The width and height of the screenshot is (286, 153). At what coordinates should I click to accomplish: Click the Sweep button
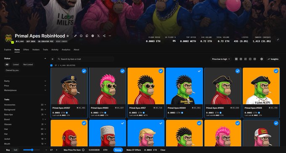118,150
